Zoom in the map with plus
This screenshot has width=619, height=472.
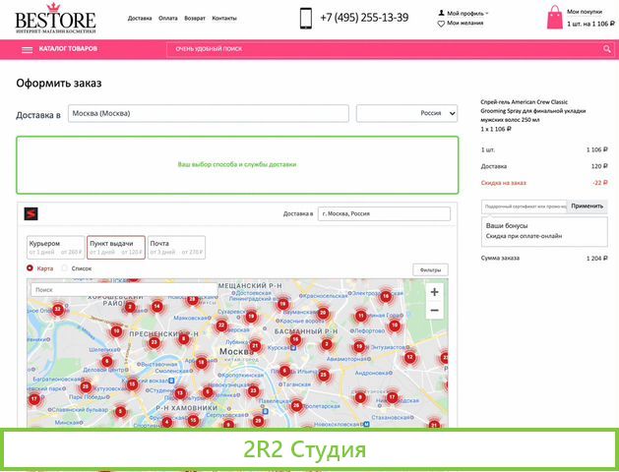coord(434,292)
